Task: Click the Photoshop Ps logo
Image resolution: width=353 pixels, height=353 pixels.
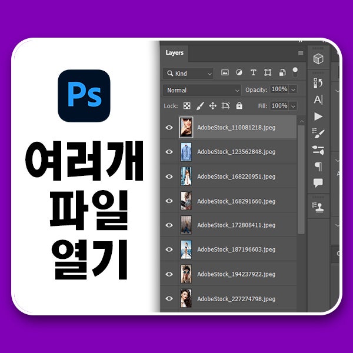Action: coord(84,96)
